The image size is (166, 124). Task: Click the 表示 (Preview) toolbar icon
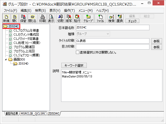51,19
